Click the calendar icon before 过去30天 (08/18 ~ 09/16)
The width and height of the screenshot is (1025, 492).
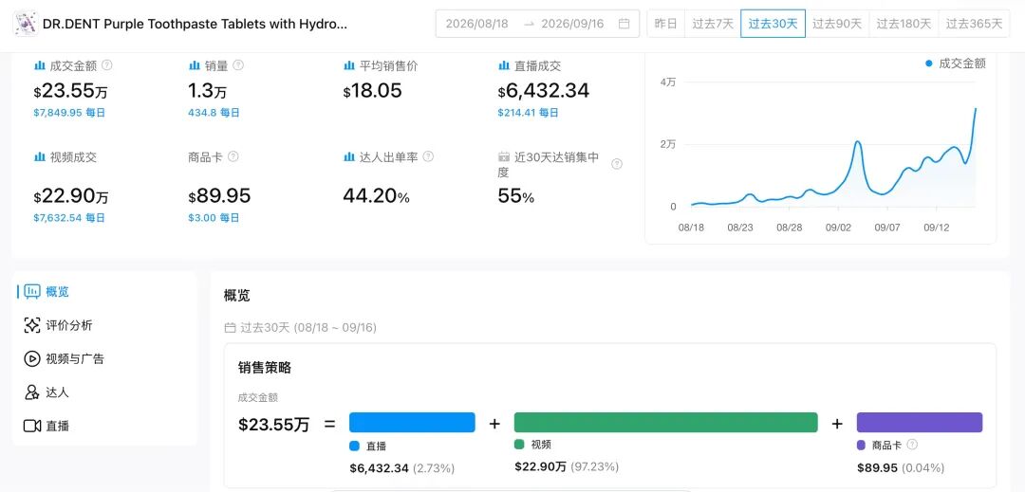(230, 328)
